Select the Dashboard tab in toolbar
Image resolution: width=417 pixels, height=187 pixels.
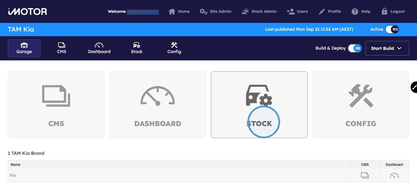(x=99, y=48)
